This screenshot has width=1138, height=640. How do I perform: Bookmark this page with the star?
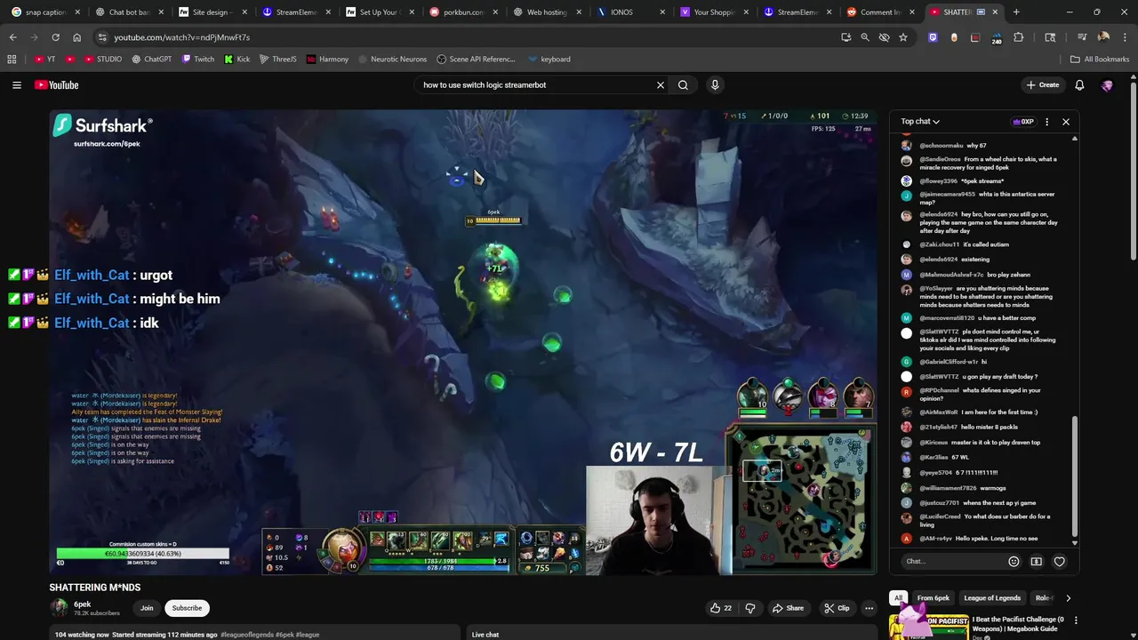pyautogui.click(x=903, y=37)
